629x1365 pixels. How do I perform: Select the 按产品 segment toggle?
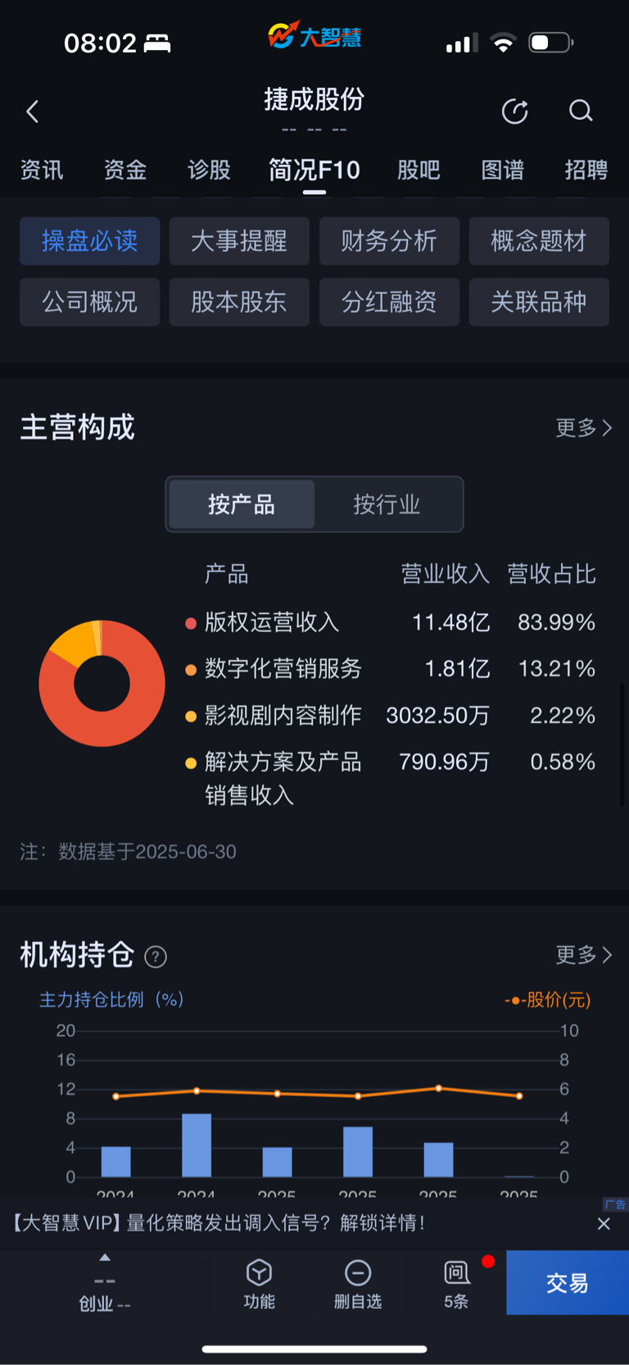click(x=241, y=504)
